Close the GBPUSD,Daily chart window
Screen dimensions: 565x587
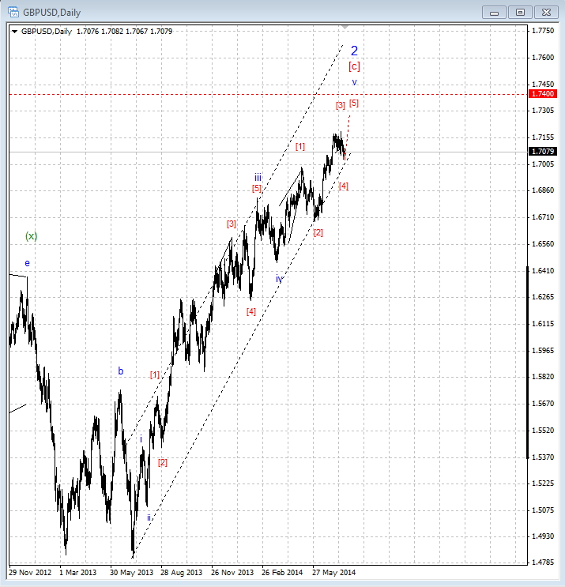(546, 13)
